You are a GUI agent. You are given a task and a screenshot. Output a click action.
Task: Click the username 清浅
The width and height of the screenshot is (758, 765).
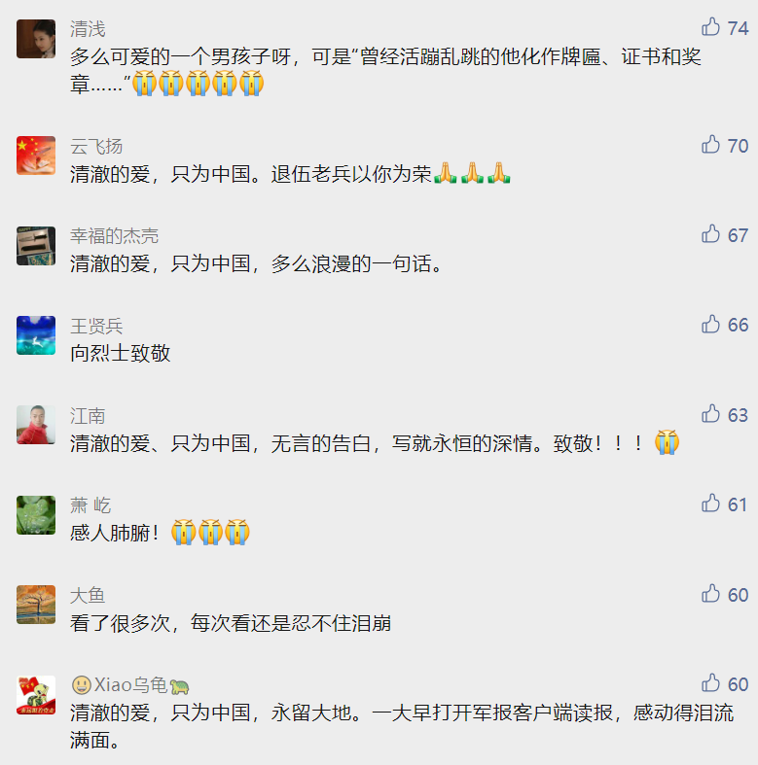pyautogui.click(x=88, y=29)
